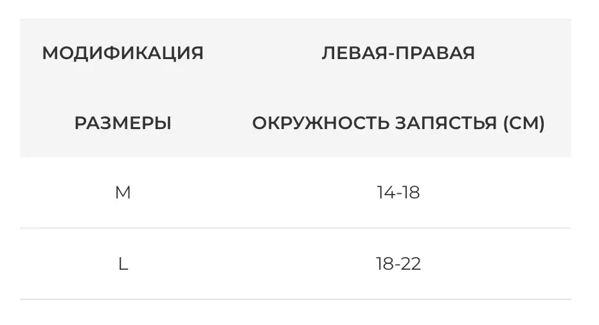
Task: Click the divider line between M and L rows
Action: [x=296, y=228]
